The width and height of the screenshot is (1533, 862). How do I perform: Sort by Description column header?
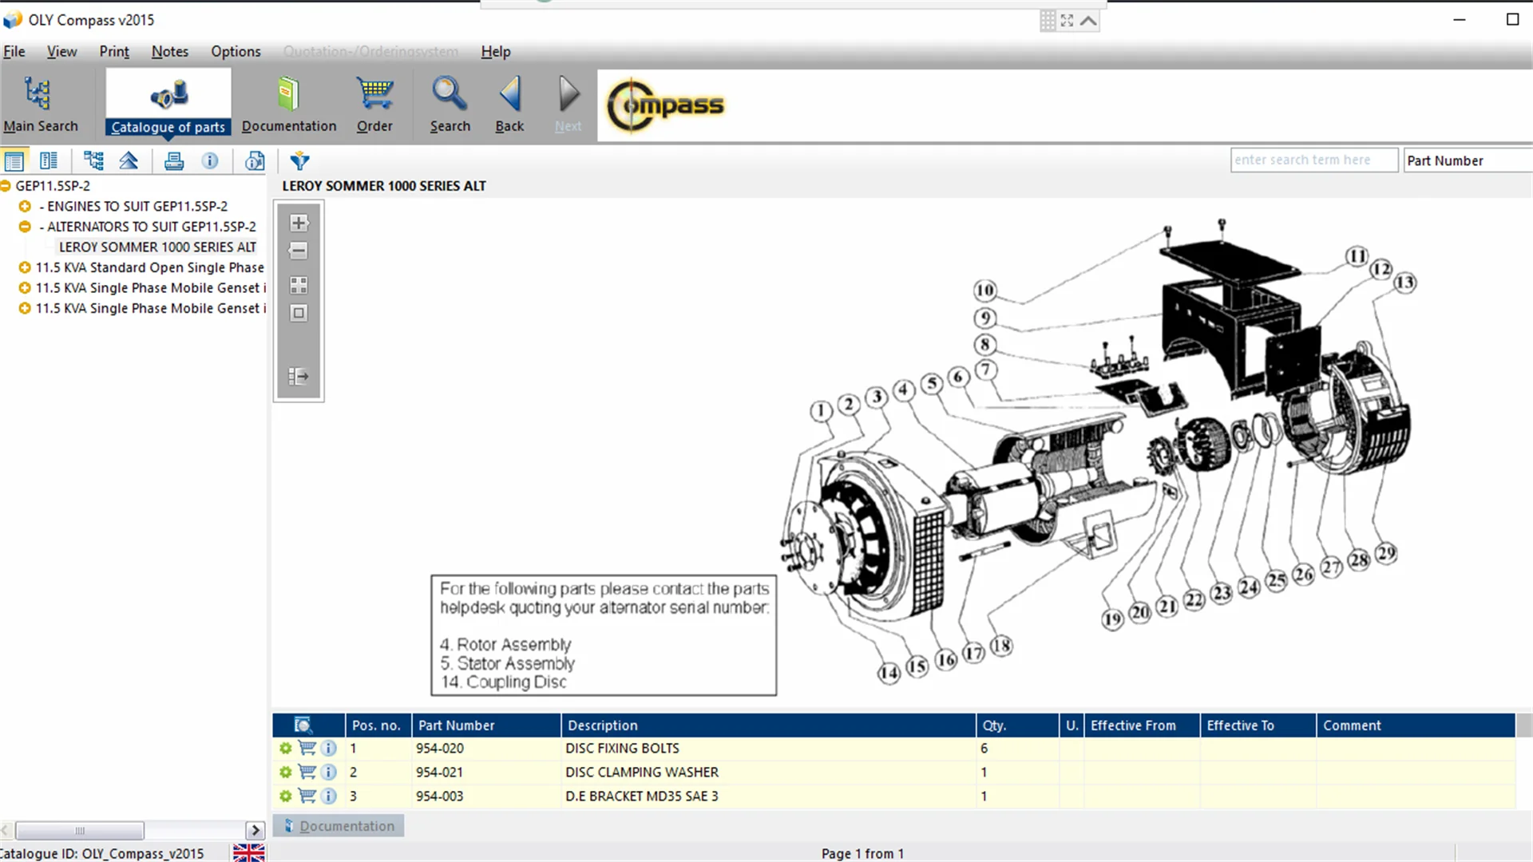[x=768, y=726]
